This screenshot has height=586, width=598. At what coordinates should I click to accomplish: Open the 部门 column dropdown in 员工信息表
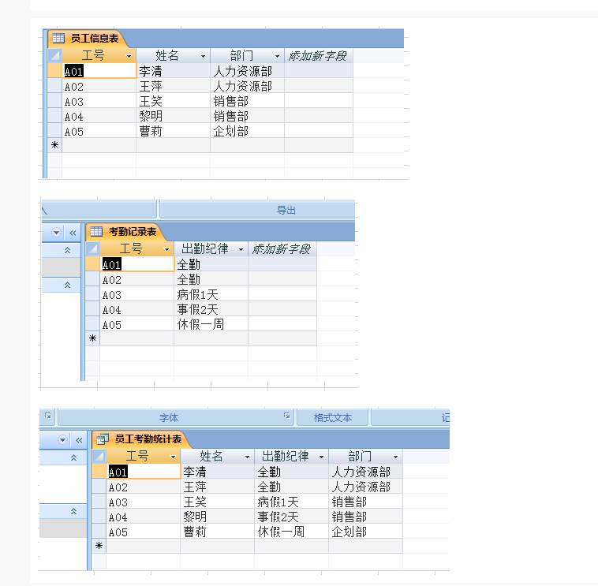coord(276,56)
